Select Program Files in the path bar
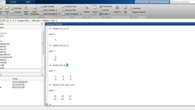Image resolution: width=195 pixels, height=110 pixels. pyautogui.click(x=23, y=20)
